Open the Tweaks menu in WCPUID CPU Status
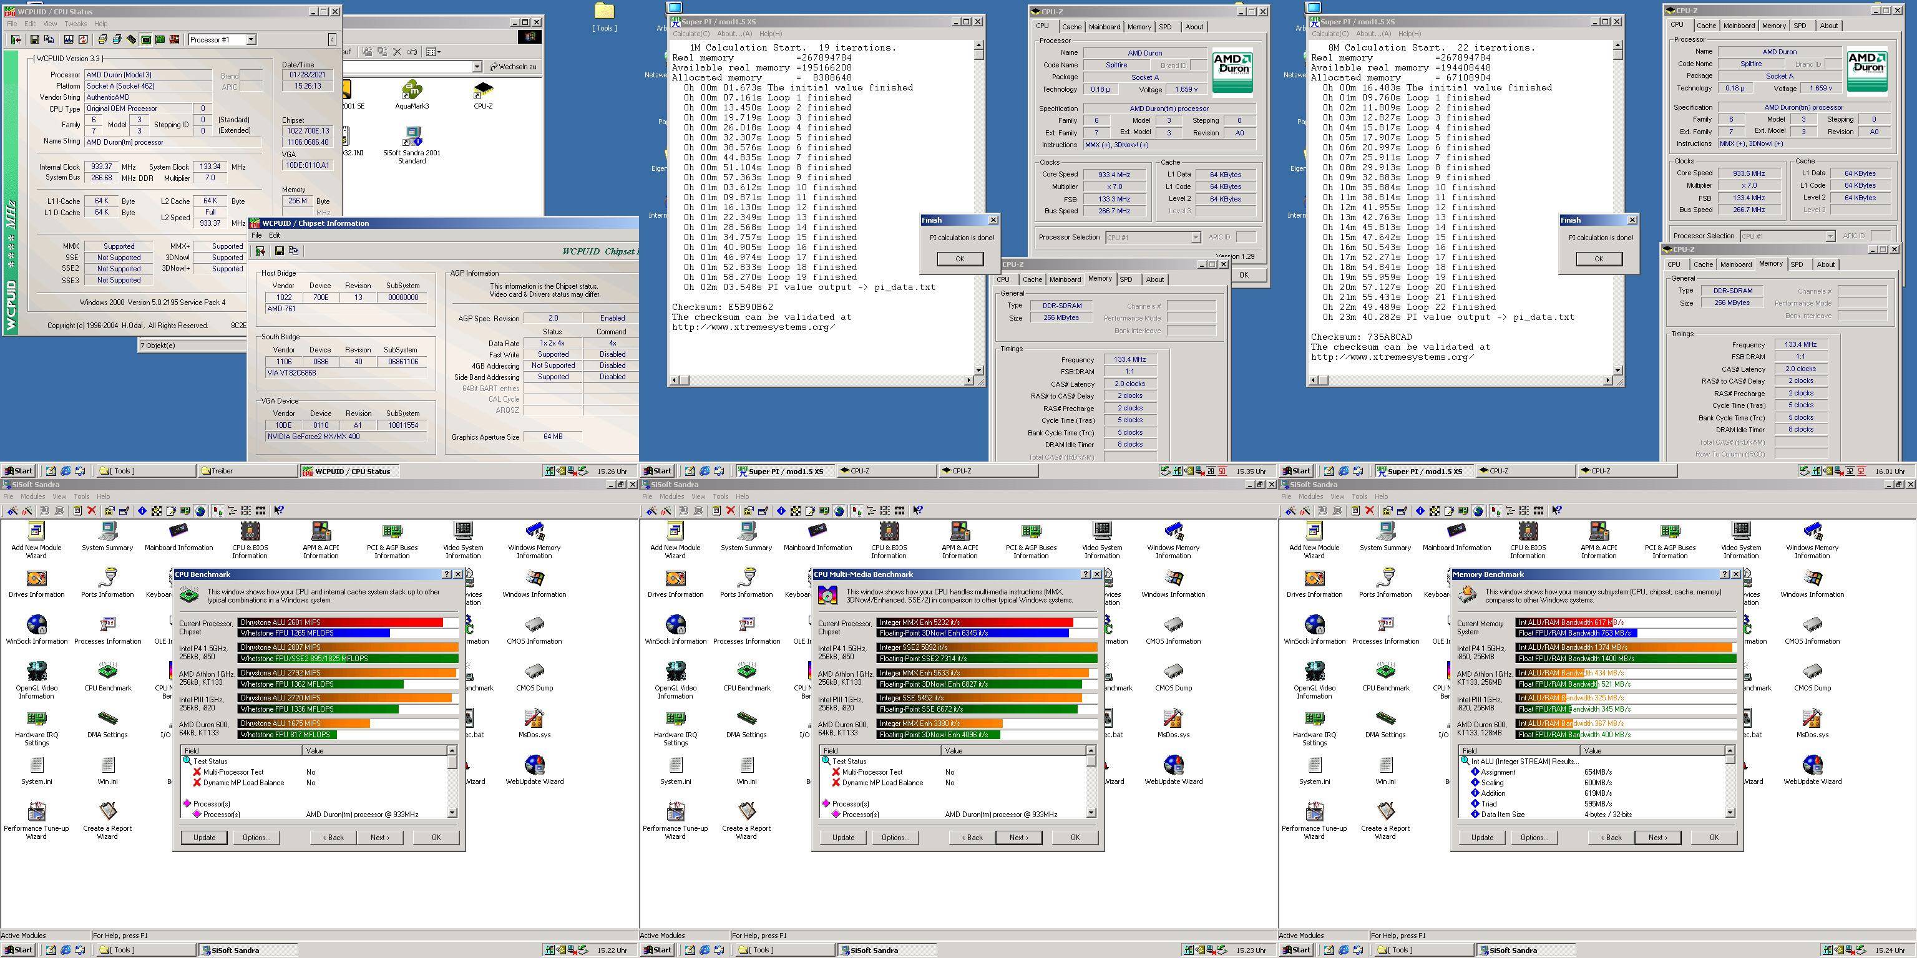The width and height of the screenshot is (1917, 958). [75, 24]
